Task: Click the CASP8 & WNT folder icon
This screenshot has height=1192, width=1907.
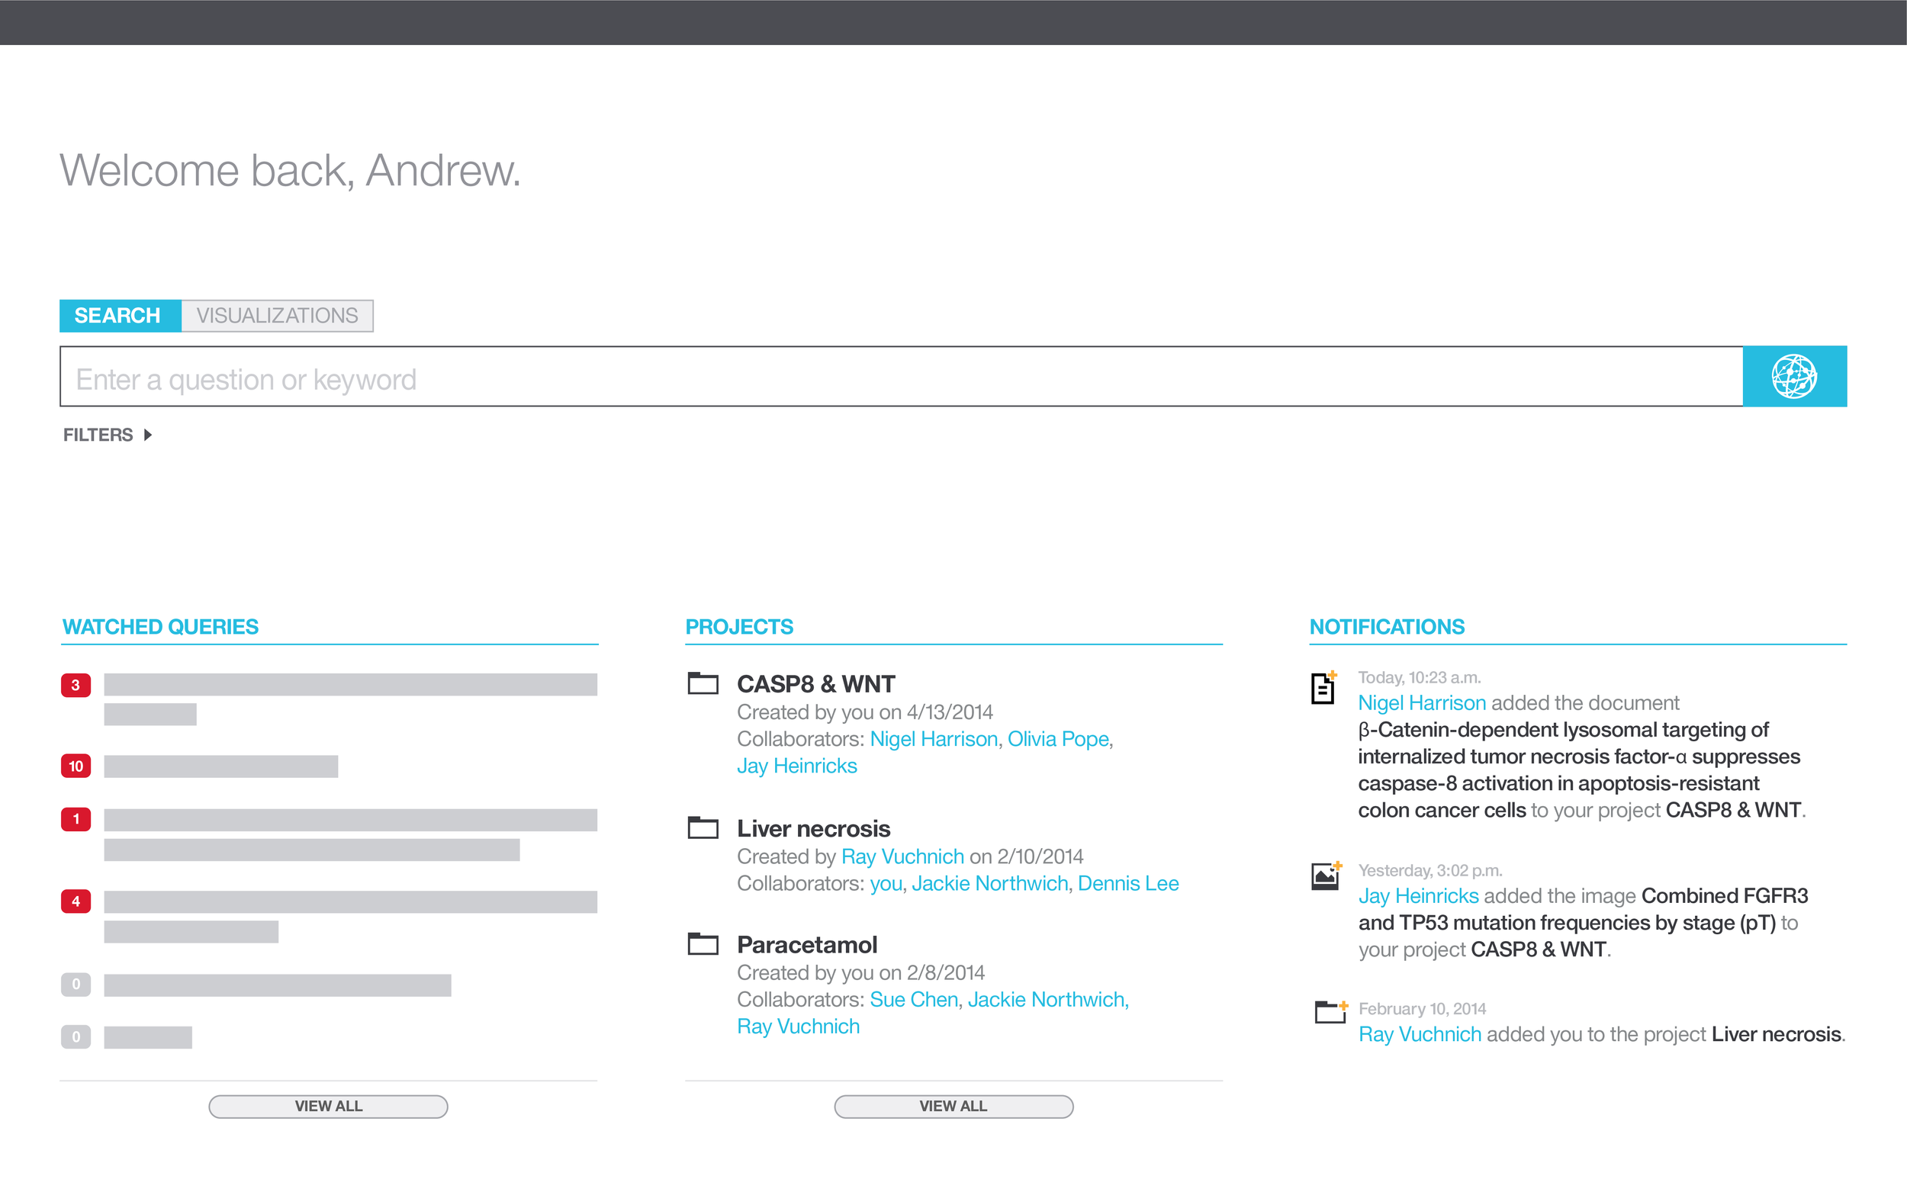Action: (703, 683)
